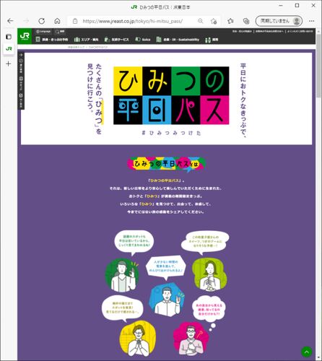This screenshot has width=322, height=361.
Task: Open the first top-right header utility link
Action: (x=242, y=31)
